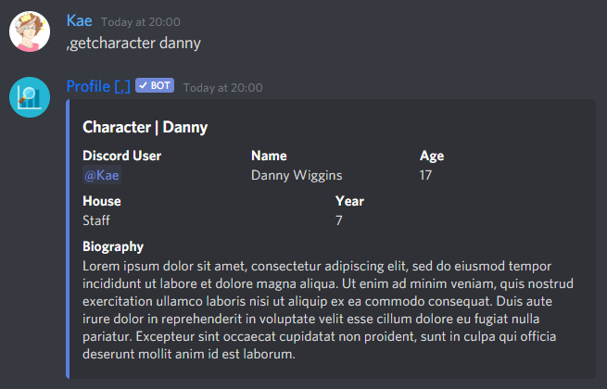The width and height of the screenshot is (607, 389).
Task: Open Kae's profile avatar picture
Action: 30,31
